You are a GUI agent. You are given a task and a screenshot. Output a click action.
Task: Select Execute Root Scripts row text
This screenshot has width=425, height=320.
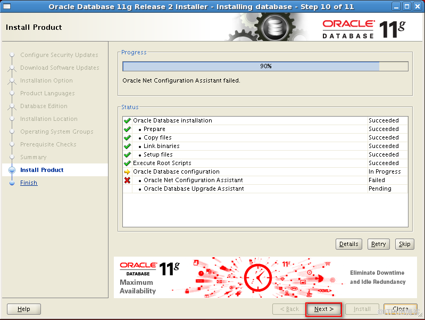[x=162, y=163]
